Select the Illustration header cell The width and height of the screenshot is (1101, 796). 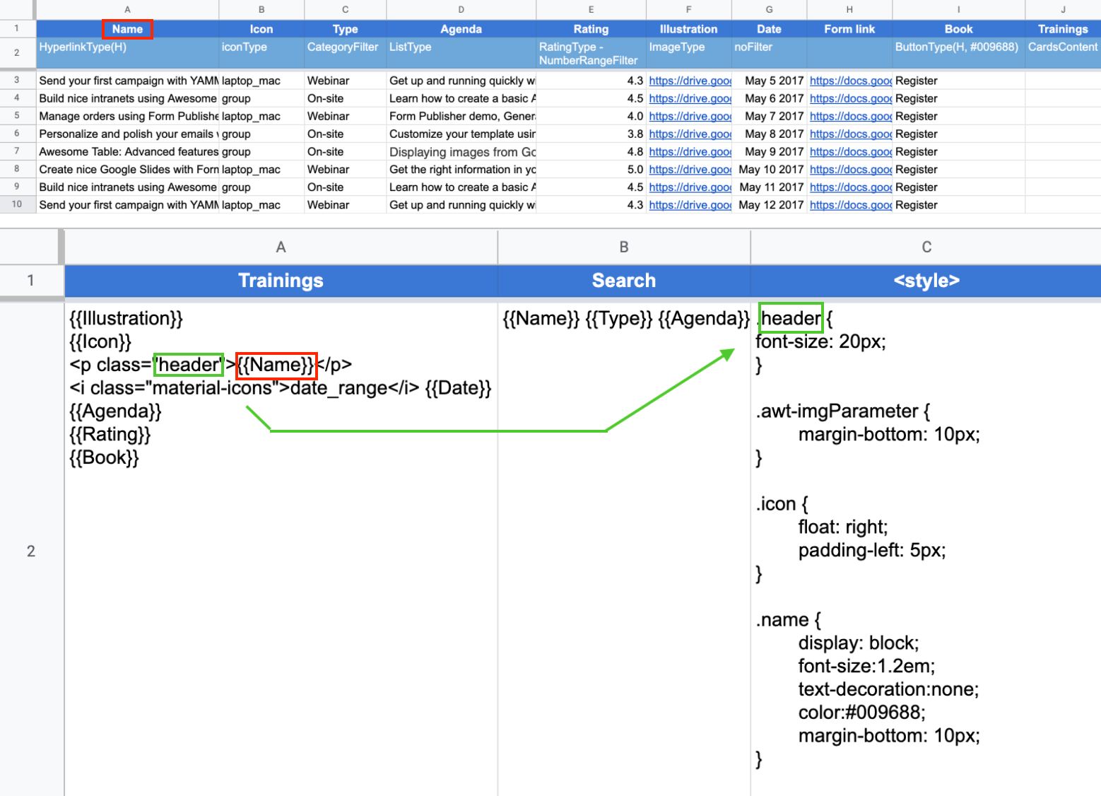pos(689,29)
